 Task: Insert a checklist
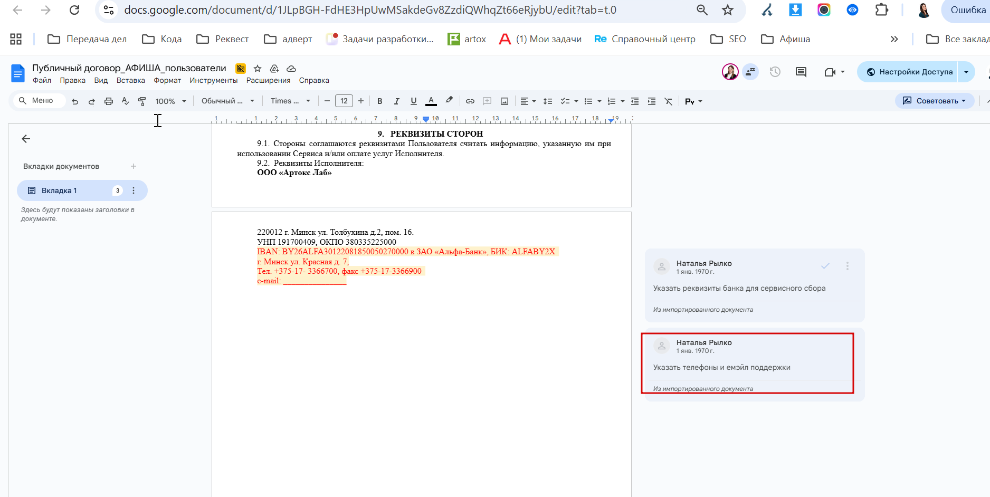pyautogui.click(x=565, y=101)
